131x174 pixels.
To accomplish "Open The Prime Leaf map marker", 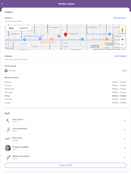I will (83, 39).
